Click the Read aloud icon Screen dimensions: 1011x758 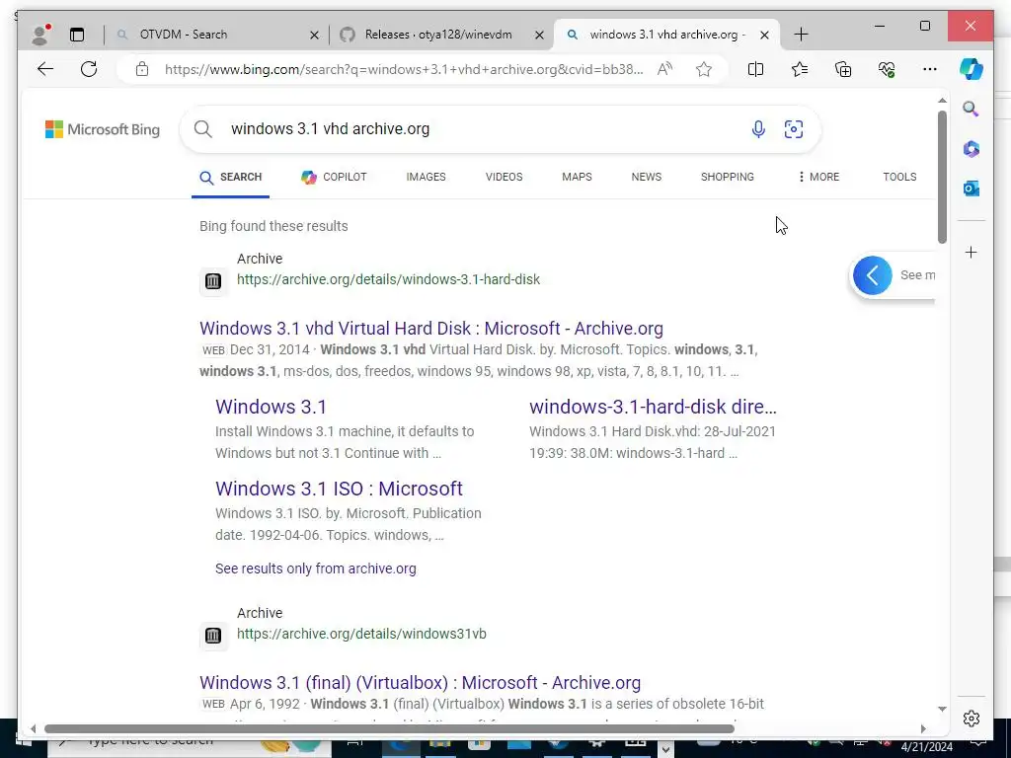[664, 69]
